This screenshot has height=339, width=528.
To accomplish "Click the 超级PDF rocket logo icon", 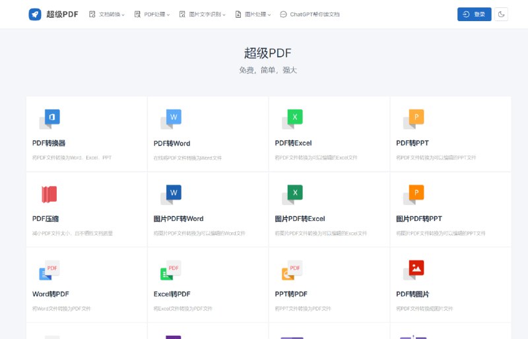I will [x=35, y=15].
